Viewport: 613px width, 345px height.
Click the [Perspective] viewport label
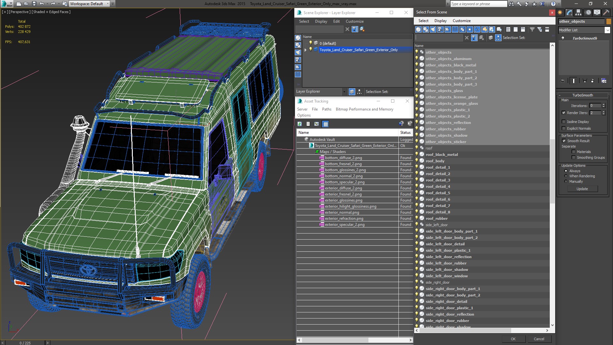click(x=20, y=12)
